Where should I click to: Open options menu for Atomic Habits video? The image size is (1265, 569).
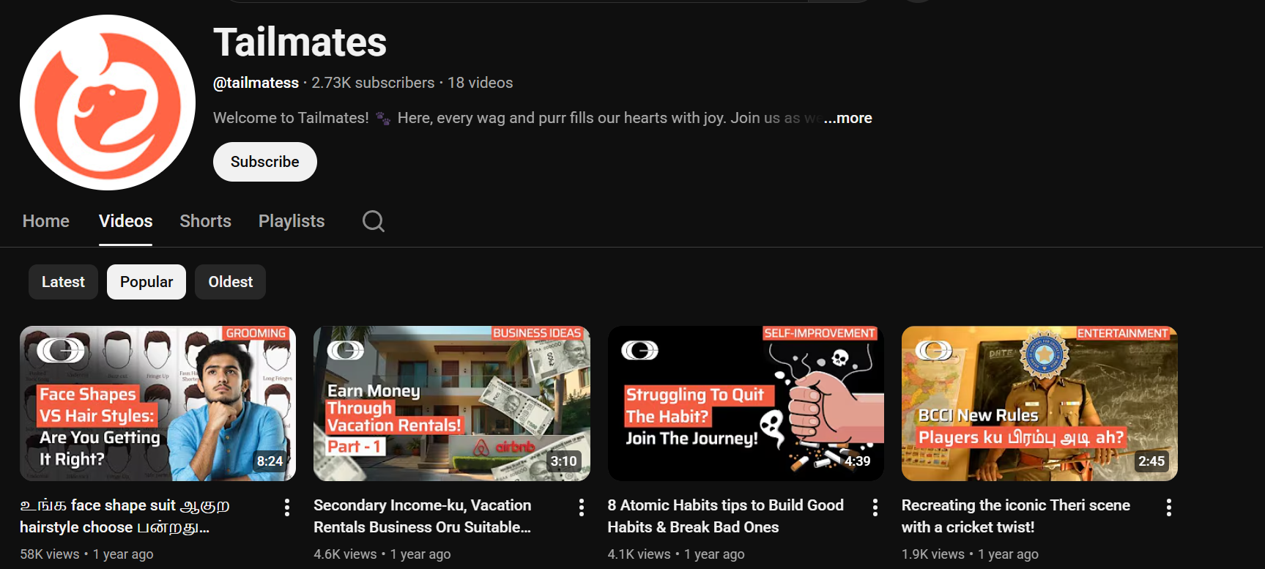pyautogui.click(x=875, y=507)
